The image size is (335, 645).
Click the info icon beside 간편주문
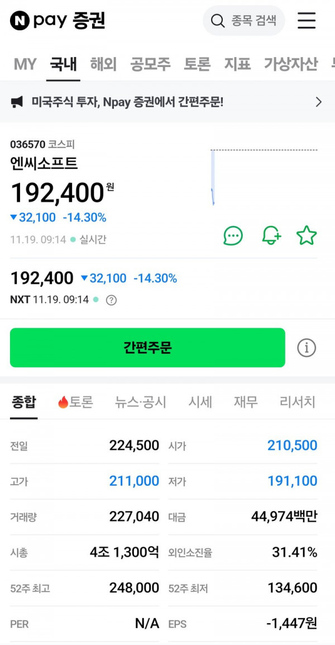point(306,348)
